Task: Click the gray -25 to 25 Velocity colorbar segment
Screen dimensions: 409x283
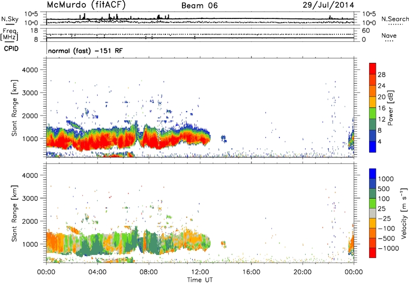Action: (373, 213)
